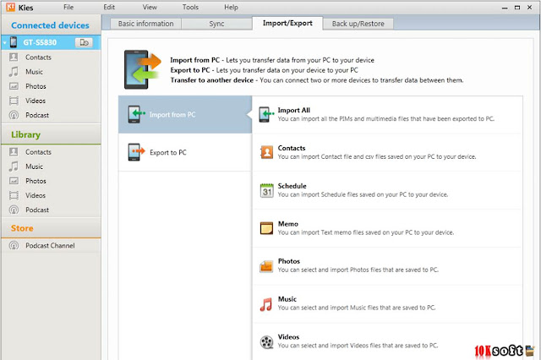The image size is (541, 360).
Task: Open Music label under Connected devices
Action: coord(34,72)
